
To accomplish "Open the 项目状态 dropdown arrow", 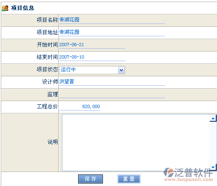I will (122, 70).
